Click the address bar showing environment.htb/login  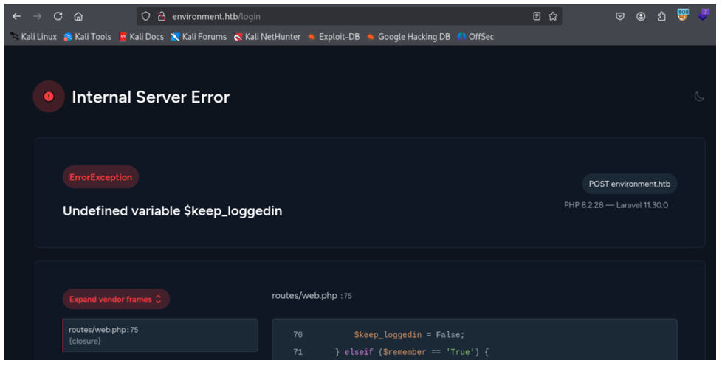(349, 16)
